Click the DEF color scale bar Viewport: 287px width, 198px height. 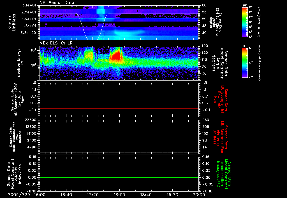(245, 63)
